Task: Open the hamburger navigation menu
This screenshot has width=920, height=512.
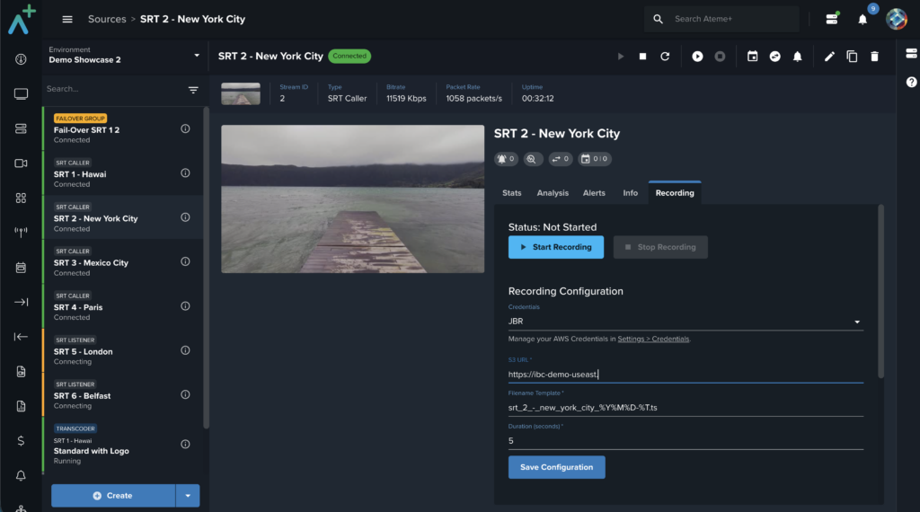Action: [67, 19]
